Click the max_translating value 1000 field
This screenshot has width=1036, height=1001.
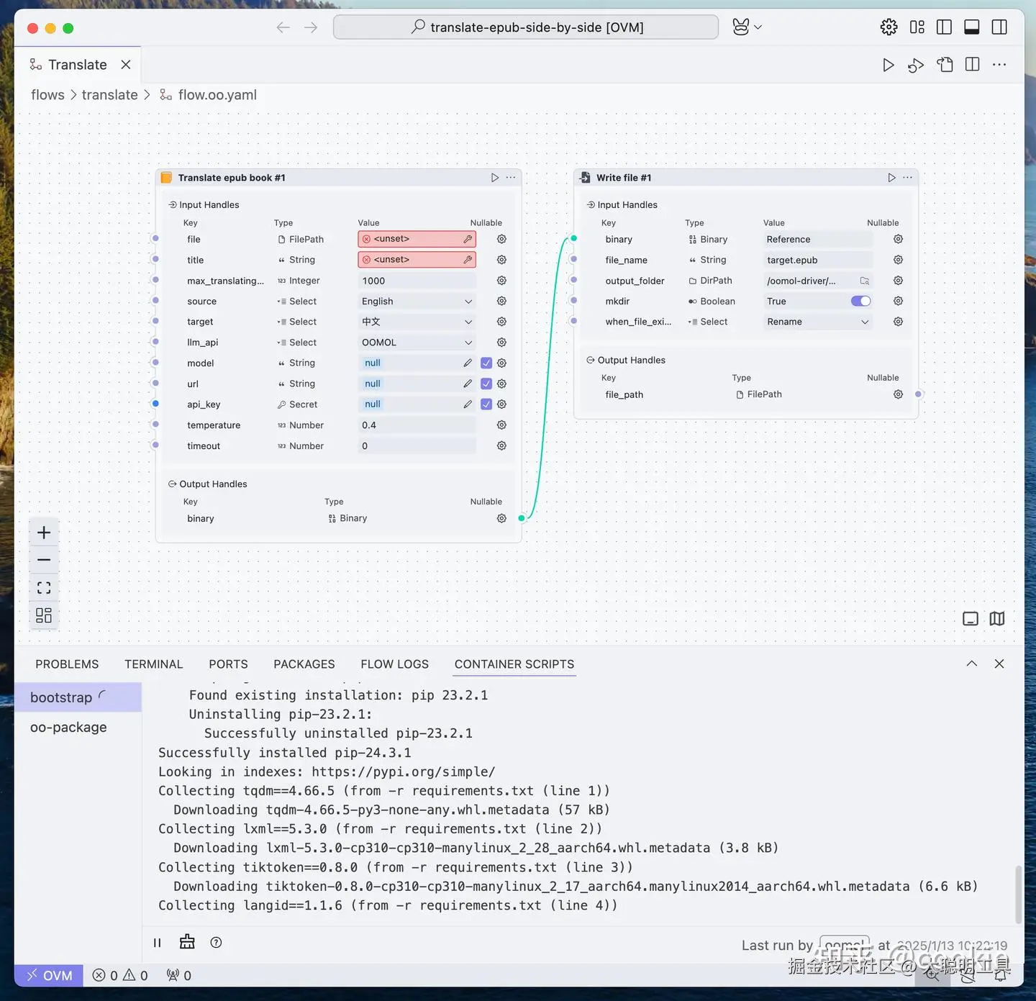pos(417,281)
